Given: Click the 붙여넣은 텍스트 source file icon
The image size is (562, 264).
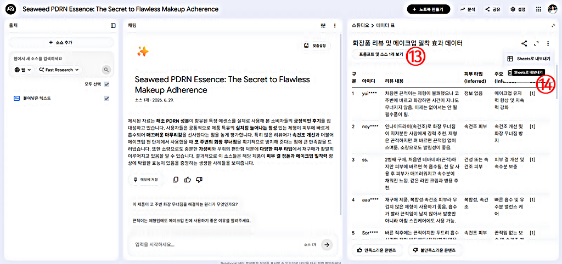Looking at the screenshot, I should tap(16, 98).
